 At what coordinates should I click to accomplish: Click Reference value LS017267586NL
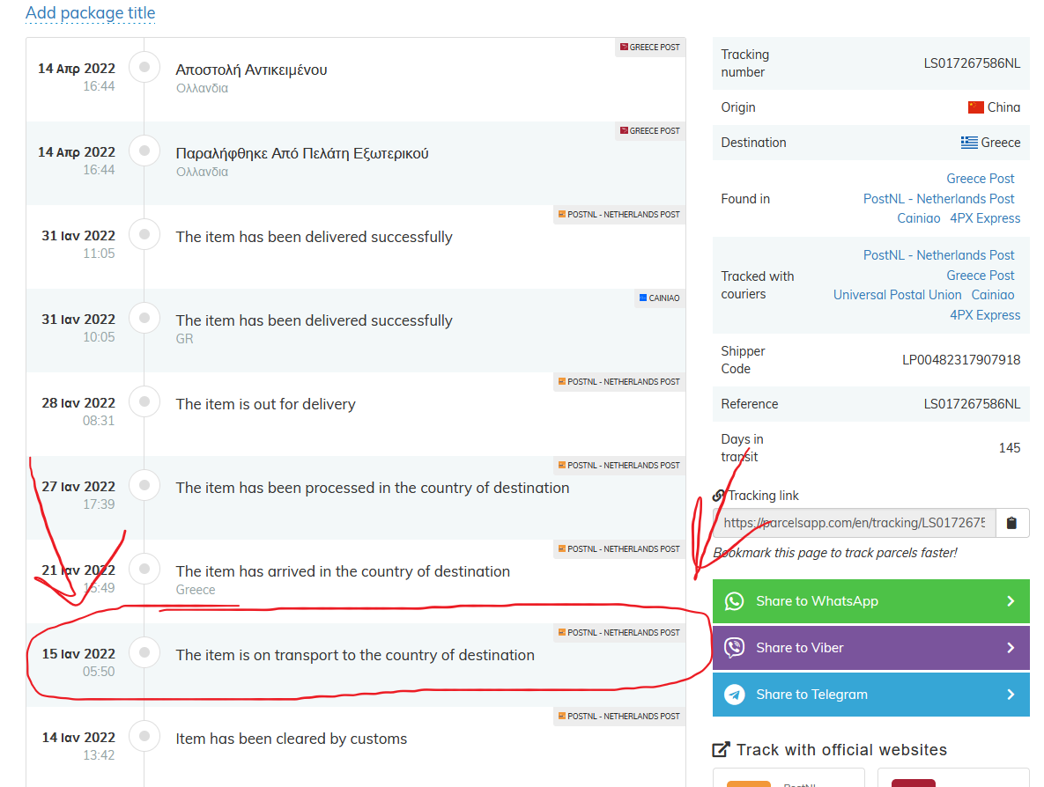click(972, 404)
